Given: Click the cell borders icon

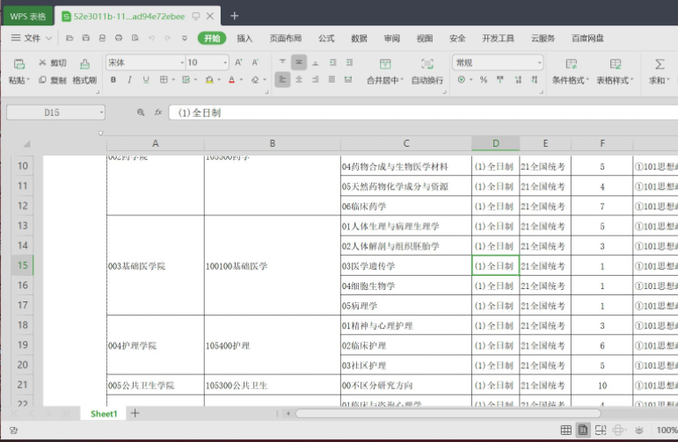Looking at the screenshot, I should coord(164,80).
